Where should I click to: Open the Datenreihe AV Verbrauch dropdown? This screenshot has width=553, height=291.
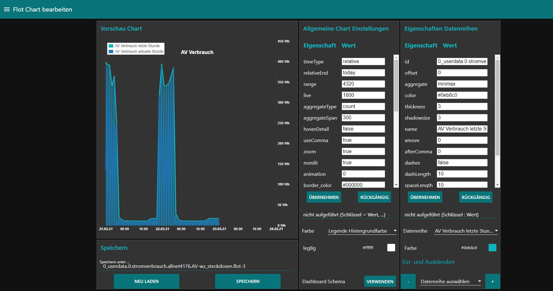click(x=466, y=231)
